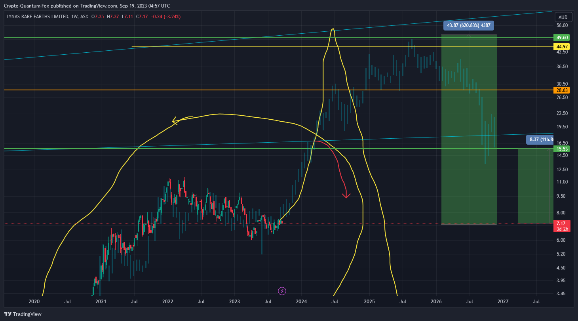Screen dimensions: 578x321
Task: Click the 43.87 (620.83%) measurement label
Action: [x=469, y=25]
